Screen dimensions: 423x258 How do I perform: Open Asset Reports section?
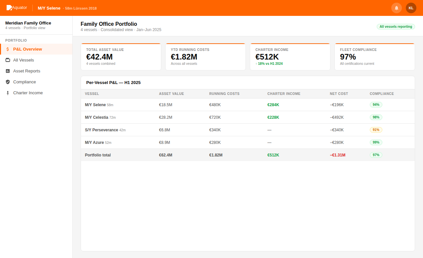point(36,71)
